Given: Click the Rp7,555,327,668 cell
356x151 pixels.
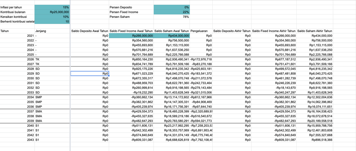Looking at the screenshot, I should click(x=315, y=135).
